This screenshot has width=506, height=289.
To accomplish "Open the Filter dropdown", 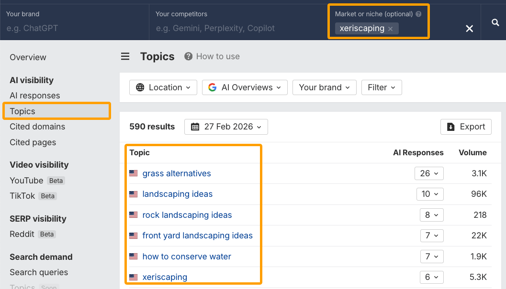I will tap(382, 87).
